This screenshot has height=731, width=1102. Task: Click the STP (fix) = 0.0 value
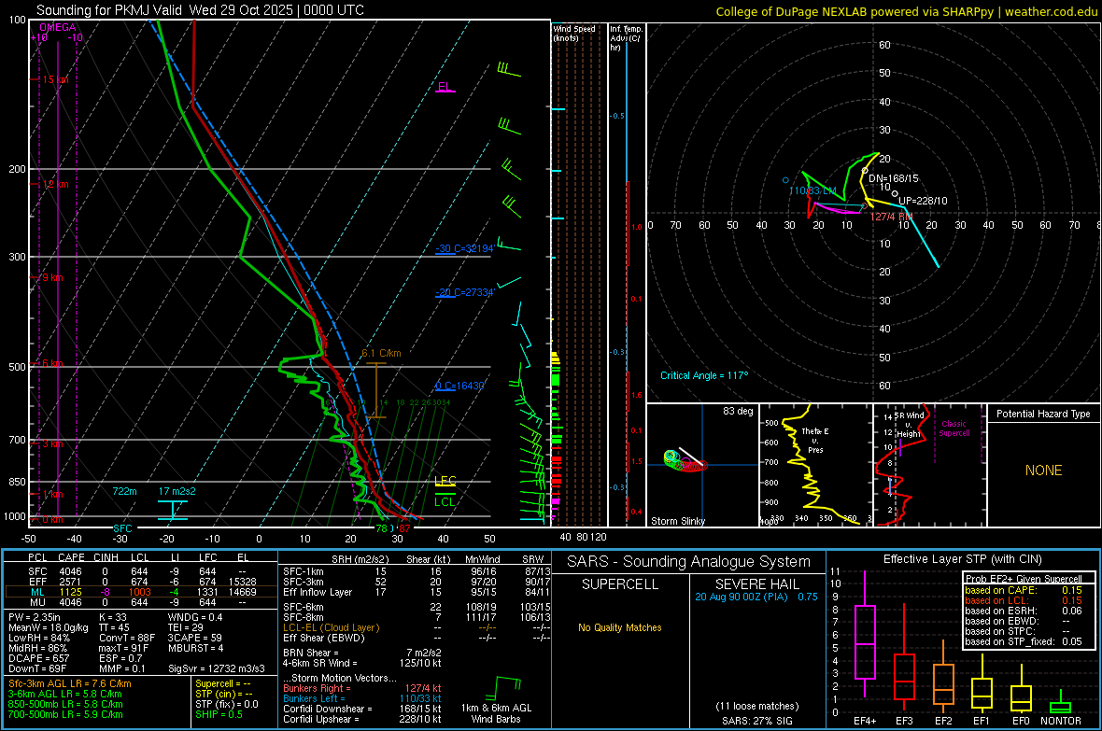coord(226,704)
